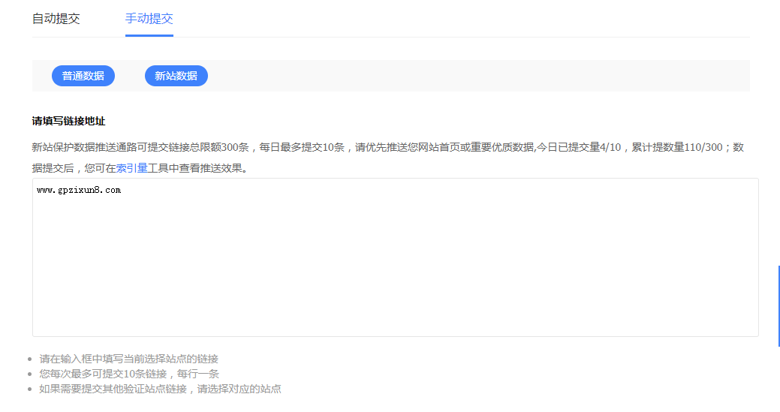Switch to the 自动提交 tab
The width and height of the screenshot is (780, 412).
(56, 19)
